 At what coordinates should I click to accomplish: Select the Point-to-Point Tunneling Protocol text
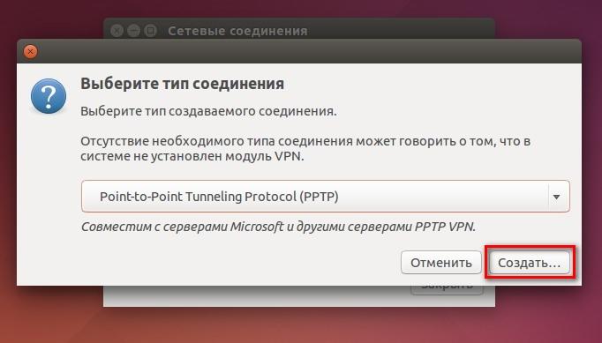(x=198, y=197)
